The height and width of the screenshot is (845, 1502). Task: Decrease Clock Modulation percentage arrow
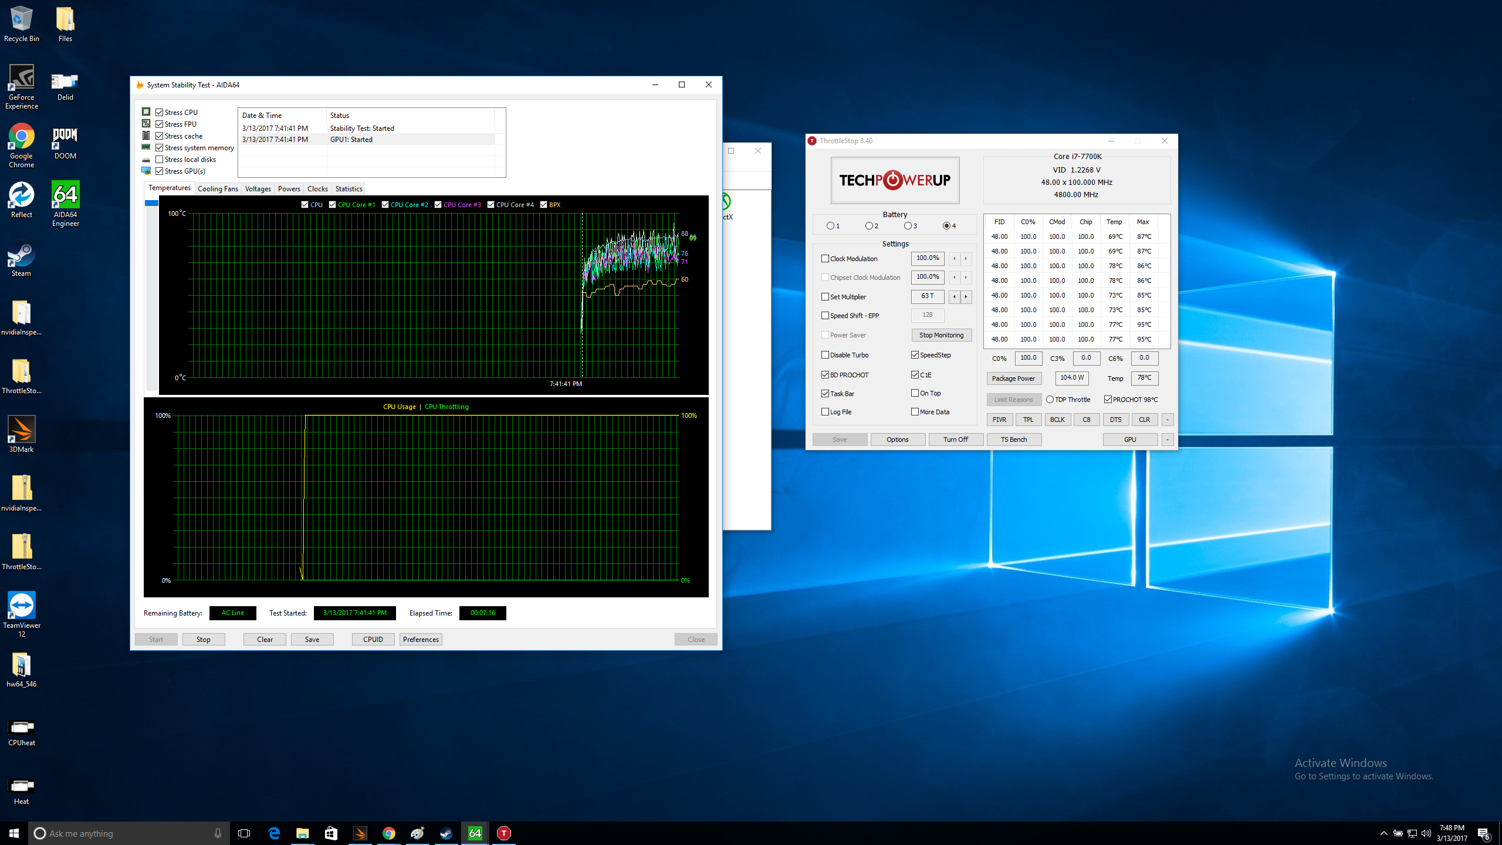955,259
